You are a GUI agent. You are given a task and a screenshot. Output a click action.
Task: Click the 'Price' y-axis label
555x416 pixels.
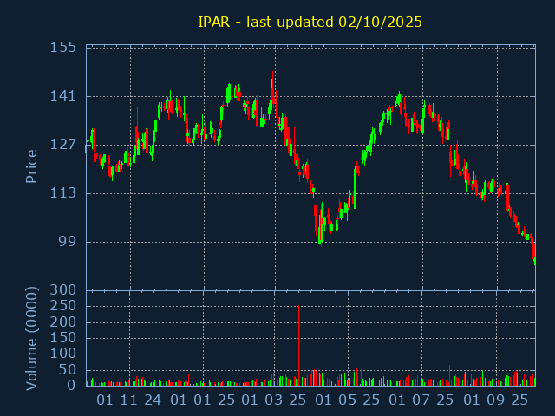[32, 166]
